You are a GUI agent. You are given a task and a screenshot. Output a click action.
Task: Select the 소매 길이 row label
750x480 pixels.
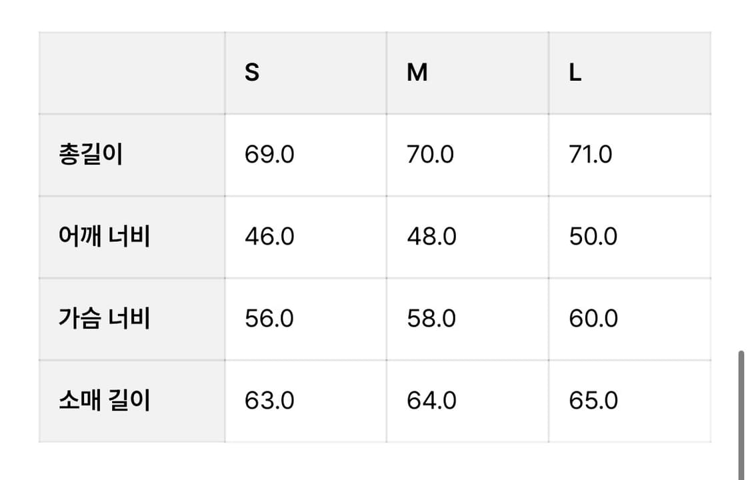104,401
